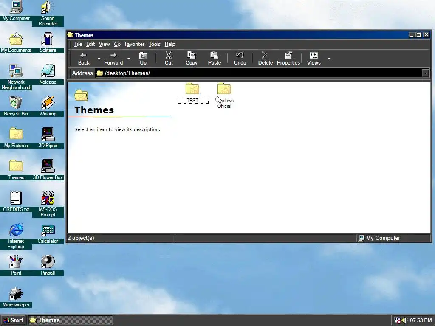Viewport: 435px width, 326px height.
Task: Open the File menu
Action: pyautogui.click(x=78, y=44)
